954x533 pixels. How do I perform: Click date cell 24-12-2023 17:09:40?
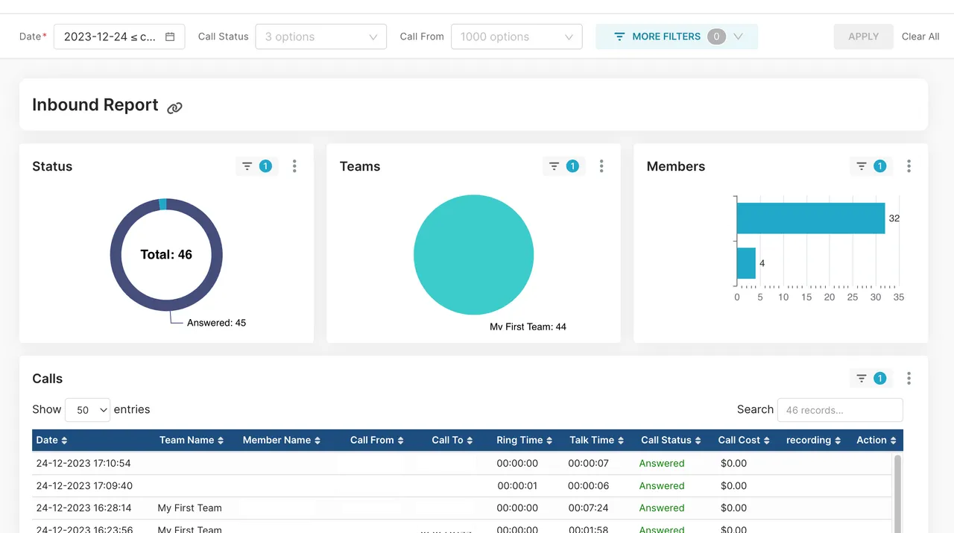click(x=83, y=485)
